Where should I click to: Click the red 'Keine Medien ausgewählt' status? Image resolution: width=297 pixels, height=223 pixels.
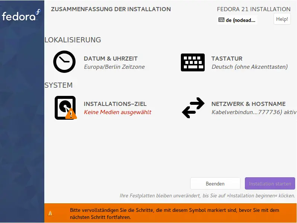(118, 112)
